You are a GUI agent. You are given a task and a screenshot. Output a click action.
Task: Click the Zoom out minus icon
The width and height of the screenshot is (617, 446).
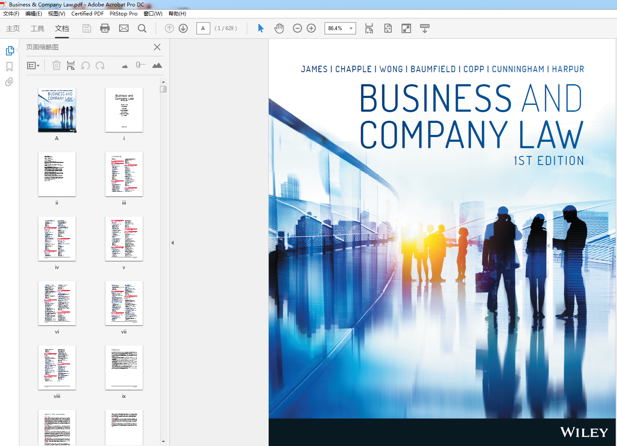point(297,28)
